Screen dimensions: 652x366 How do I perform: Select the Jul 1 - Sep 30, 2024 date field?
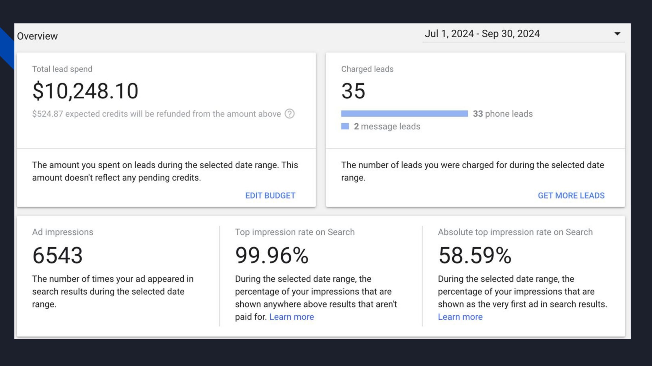pos(482,34)
